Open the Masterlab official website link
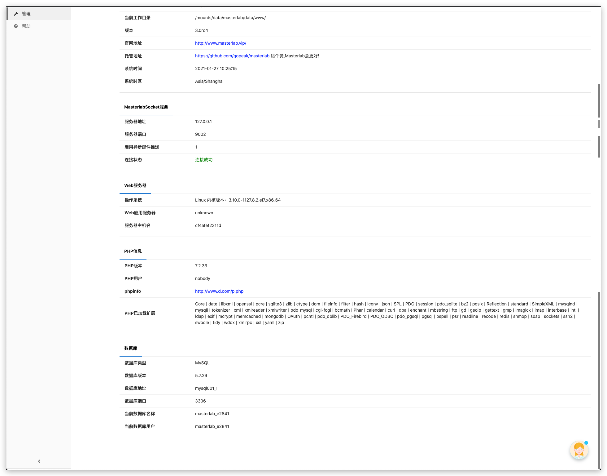 pos(220,43)
